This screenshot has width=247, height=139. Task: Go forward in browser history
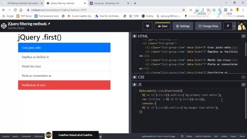coord(9,10)
